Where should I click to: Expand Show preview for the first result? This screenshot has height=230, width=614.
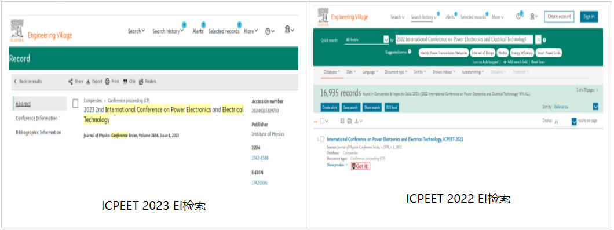tap(337, 165)
